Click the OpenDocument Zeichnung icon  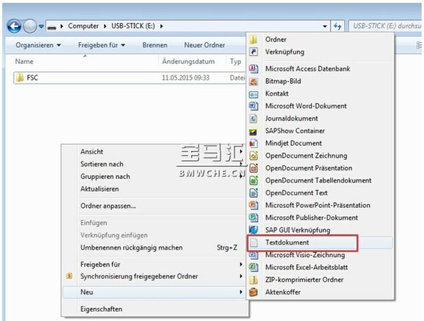[253, 156]
